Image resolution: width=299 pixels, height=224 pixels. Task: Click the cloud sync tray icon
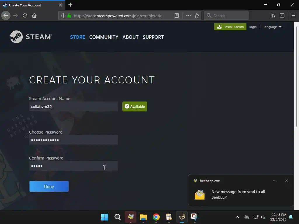247,217
